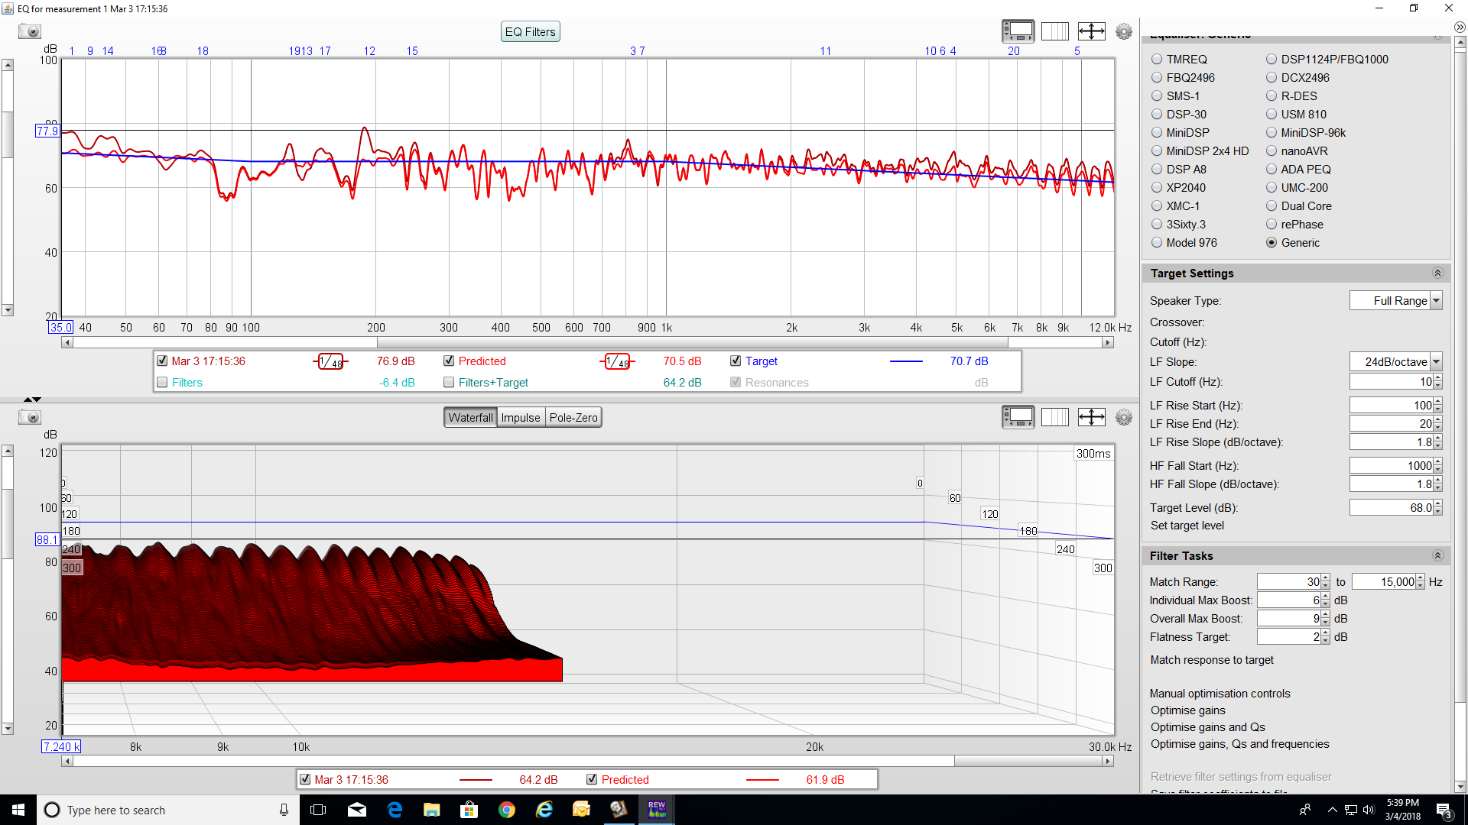Toggle scrollbars icon on upper graph
Screen dimensions: 1468x825
tap(1018, 31)
